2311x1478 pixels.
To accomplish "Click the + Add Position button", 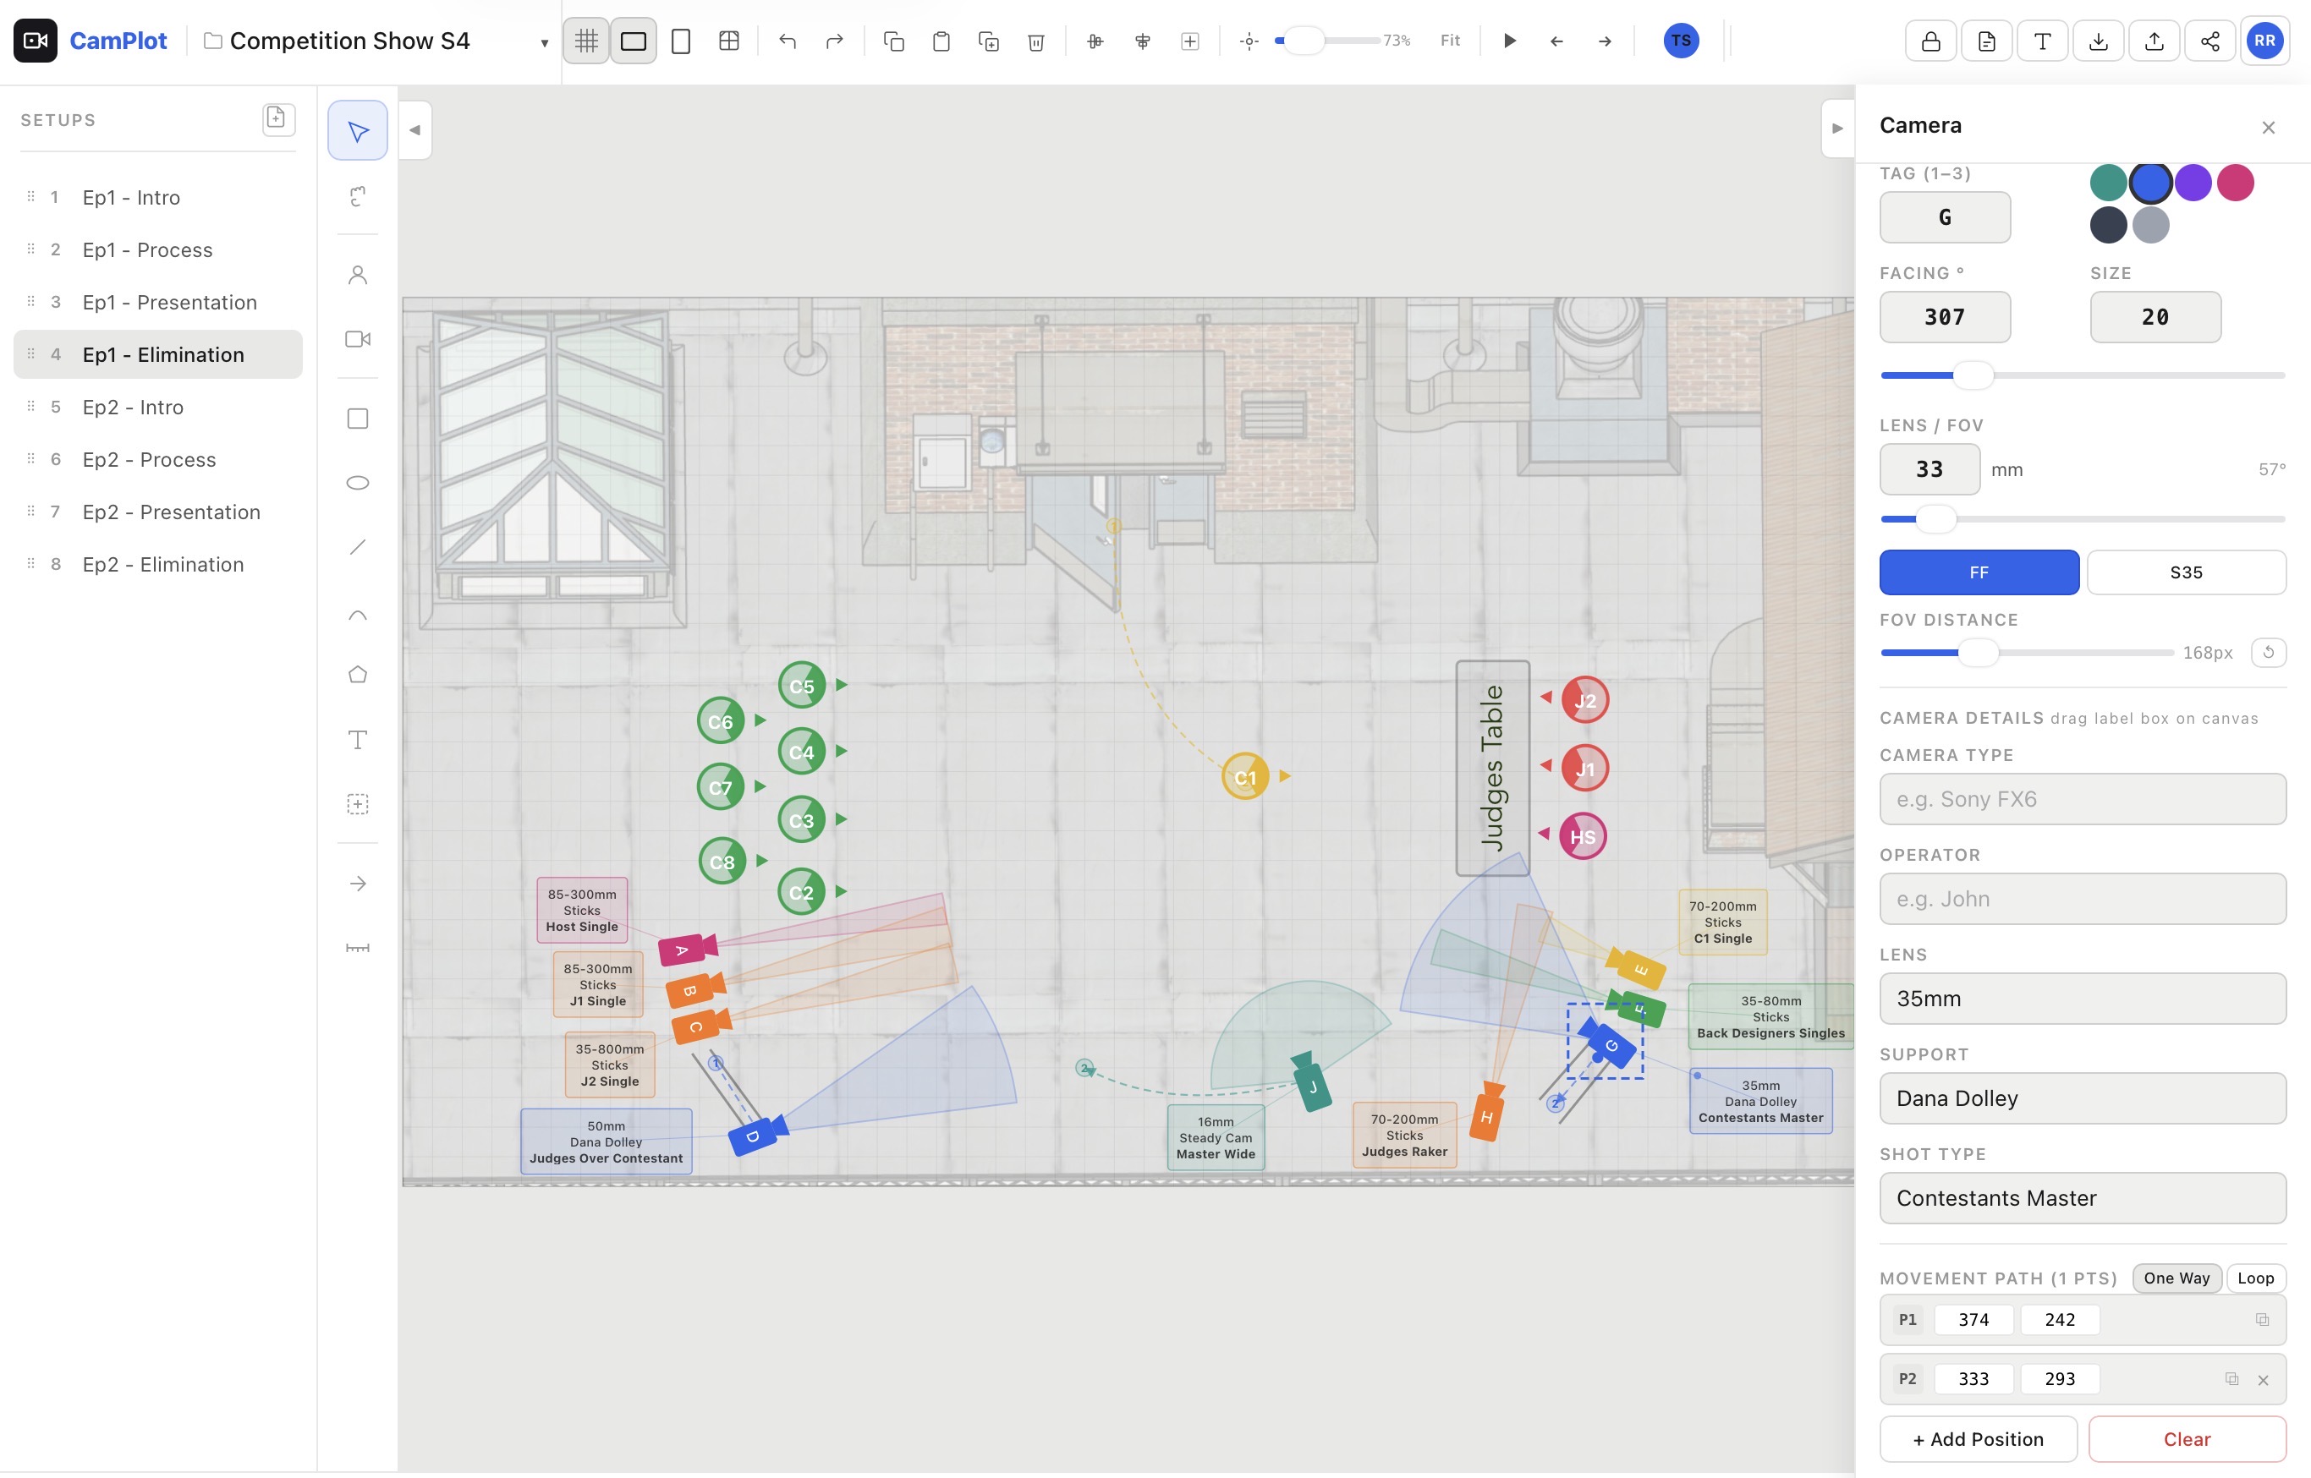I will point(1977,1438).
